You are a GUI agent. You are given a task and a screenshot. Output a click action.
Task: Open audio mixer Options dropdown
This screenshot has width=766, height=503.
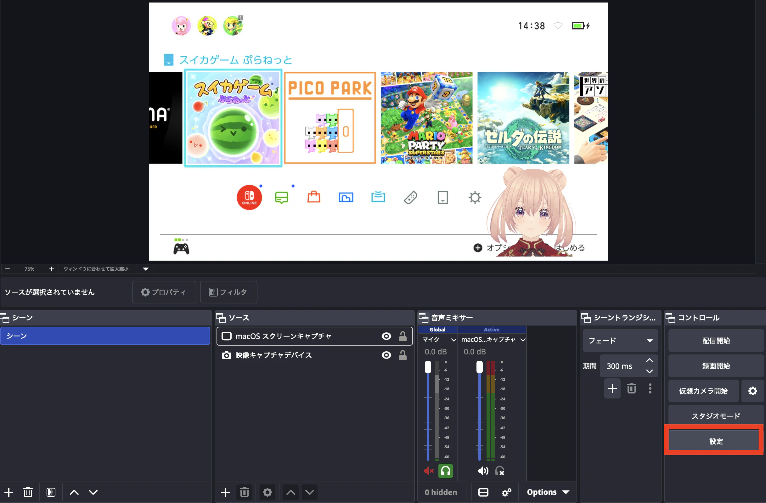point(548,492)
